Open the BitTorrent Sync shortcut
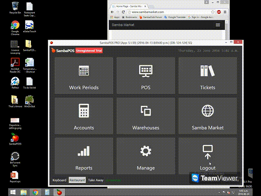The height and width of the screenshot is (196, 261). pyautogui.click(x=15, y=159)
